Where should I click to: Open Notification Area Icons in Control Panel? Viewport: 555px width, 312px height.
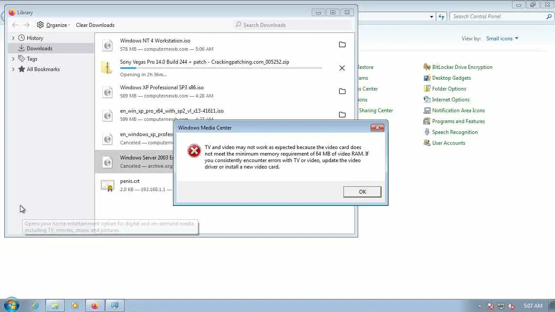point(458,110)
